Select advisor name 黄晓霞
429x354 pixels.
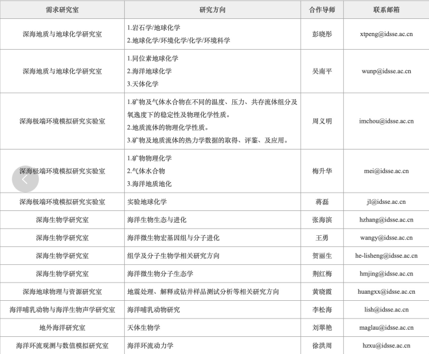(x=322, y=291)
